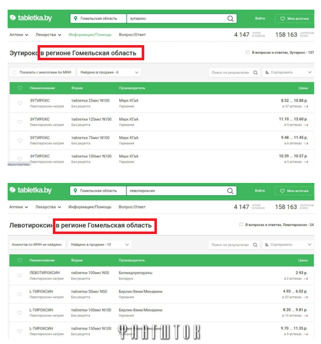Open upper 'Моя аптечка' button
321x344 pixels.
(x=295, y=19)
